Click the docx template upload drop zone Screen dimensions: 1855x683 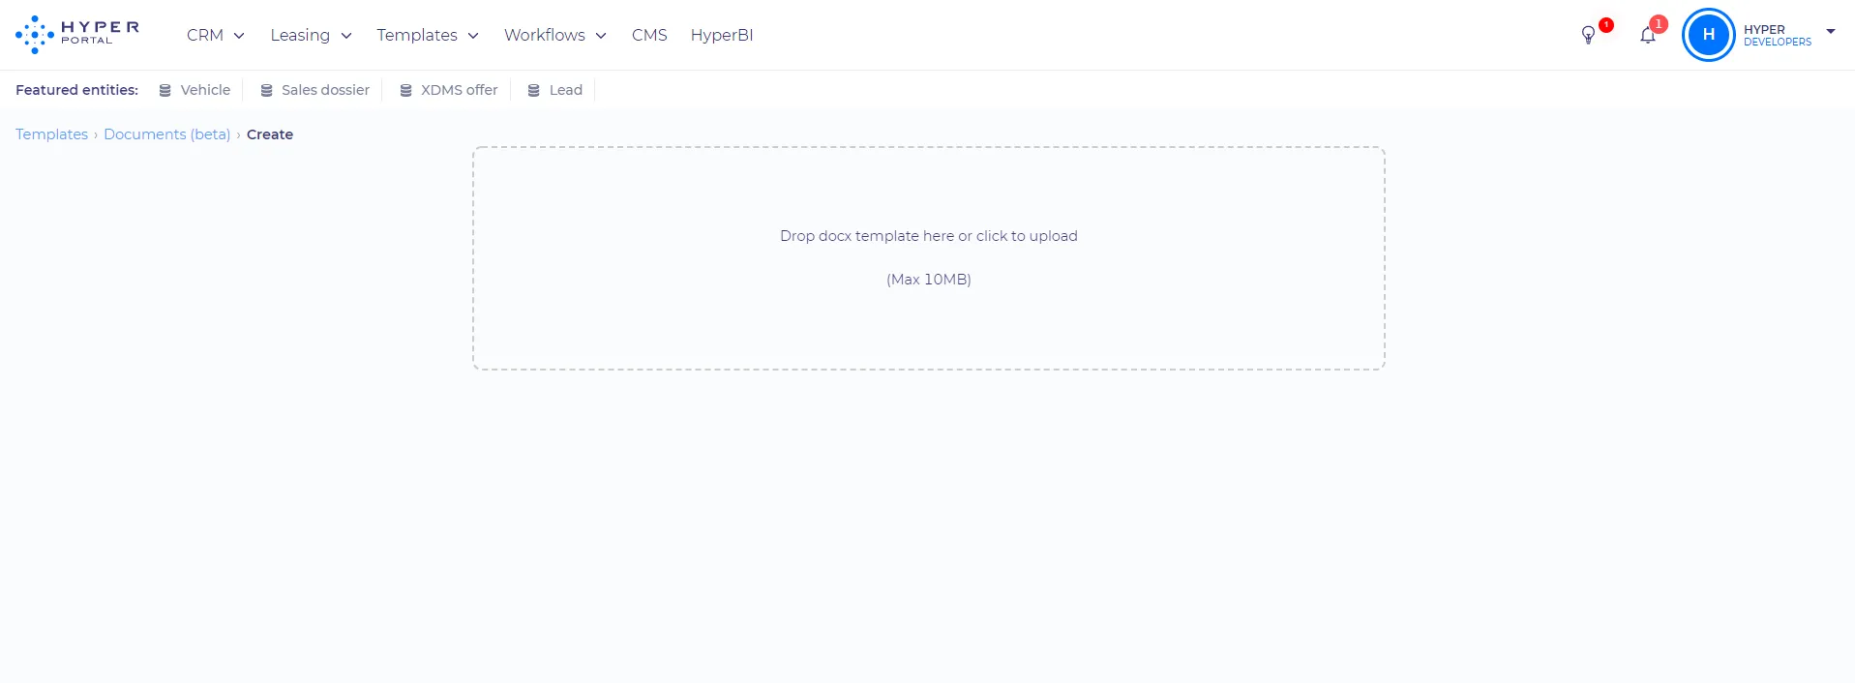click(x=929, y=258)
